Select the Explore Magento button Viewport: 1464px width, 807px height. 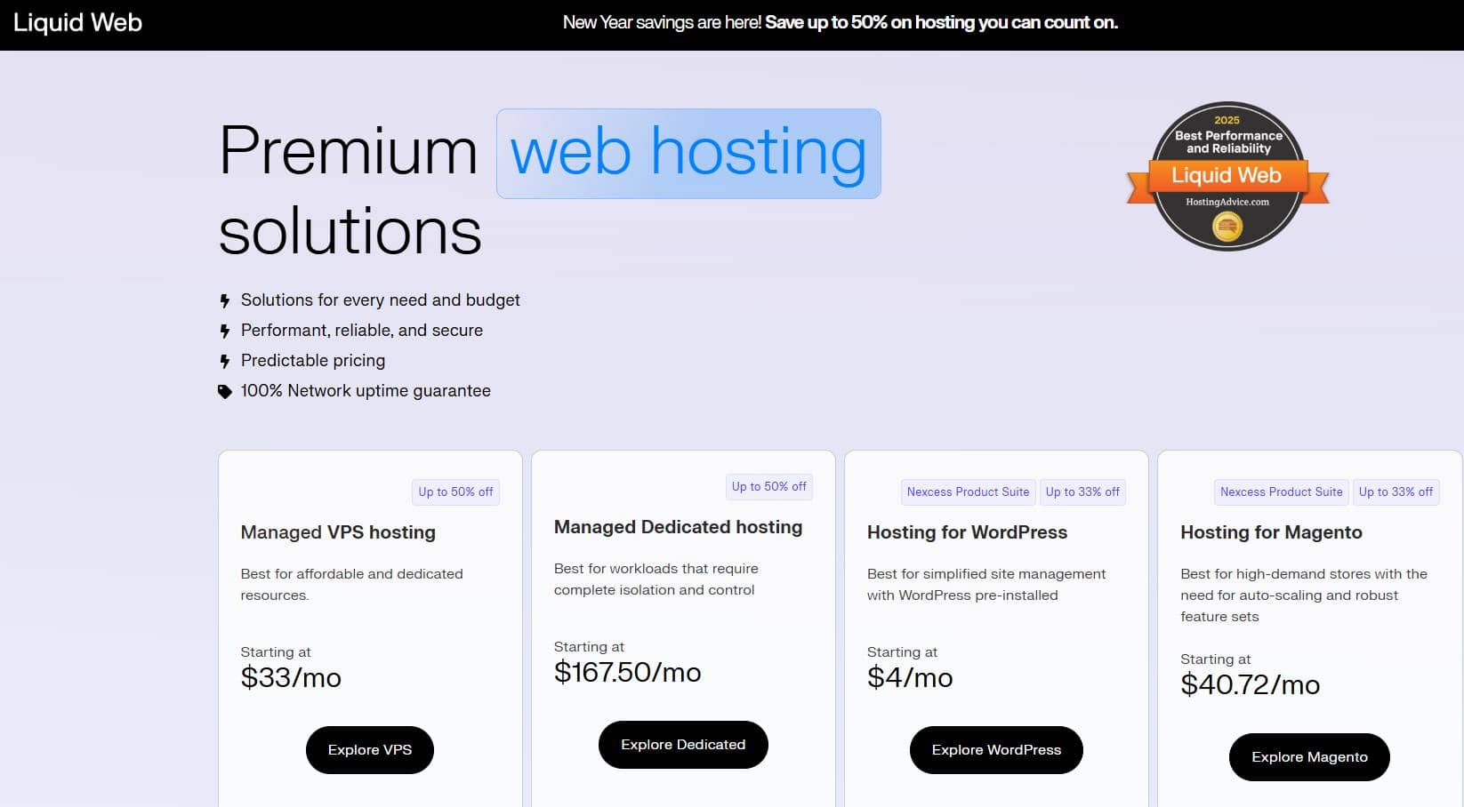coord(1308,757)
